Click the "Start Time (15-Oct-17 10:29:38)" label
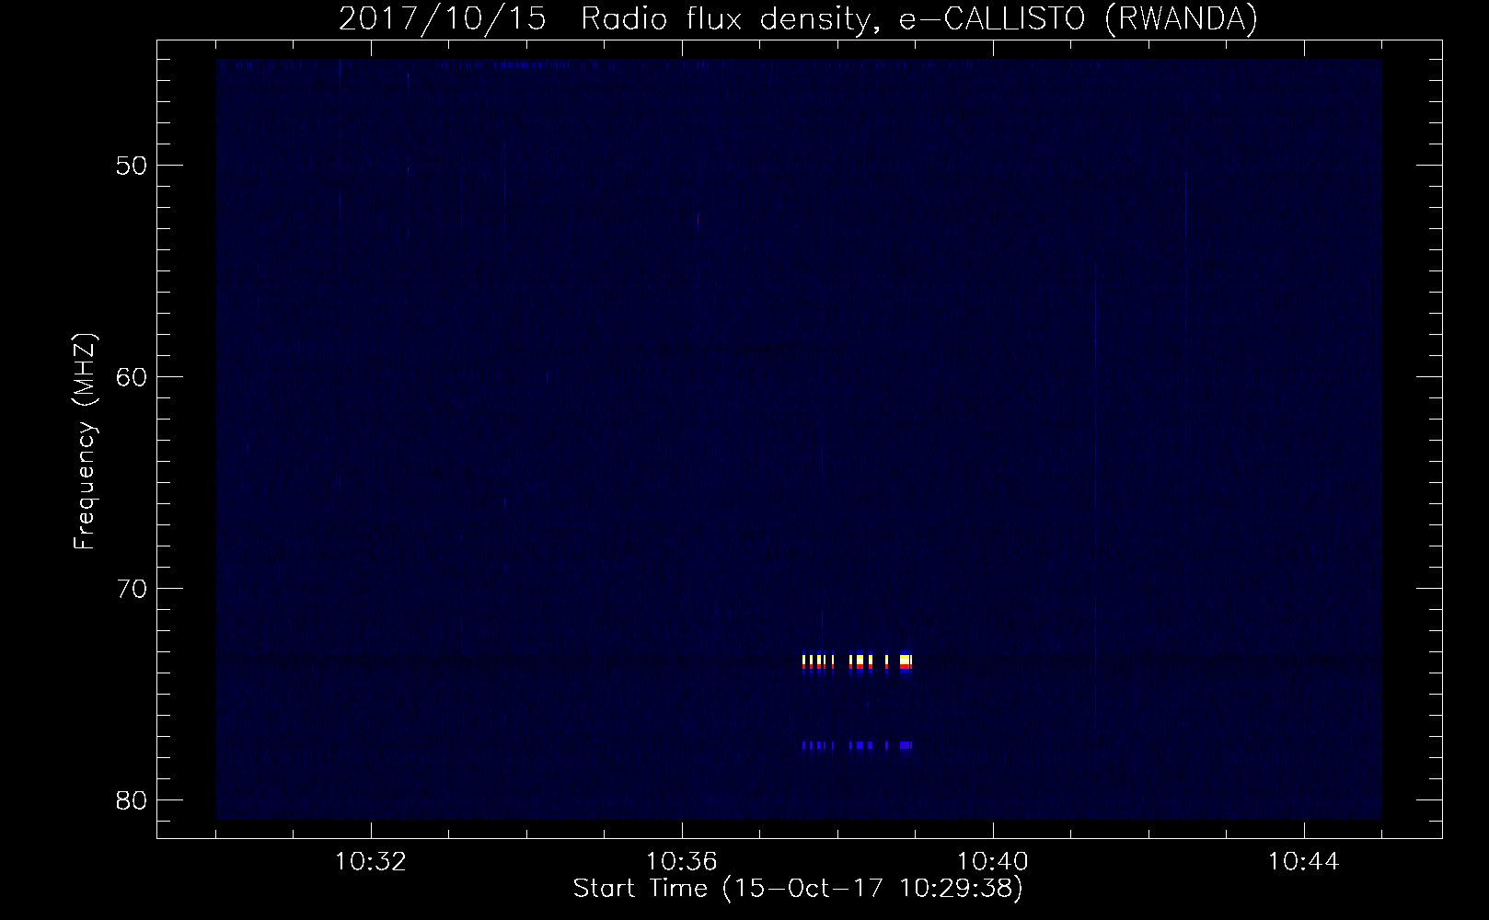The image size is (1489, 920). [x=798, y=889]
